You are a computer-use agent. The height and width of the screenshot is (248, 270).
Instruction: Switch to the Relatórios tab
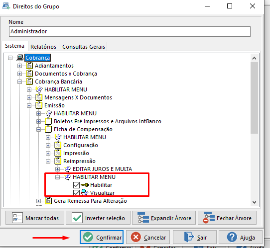coord(43,47)
